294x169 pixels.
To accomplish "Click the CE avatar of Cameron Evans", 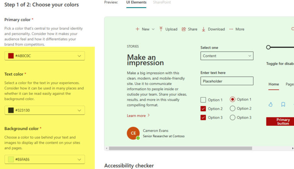I will [133, 133].
